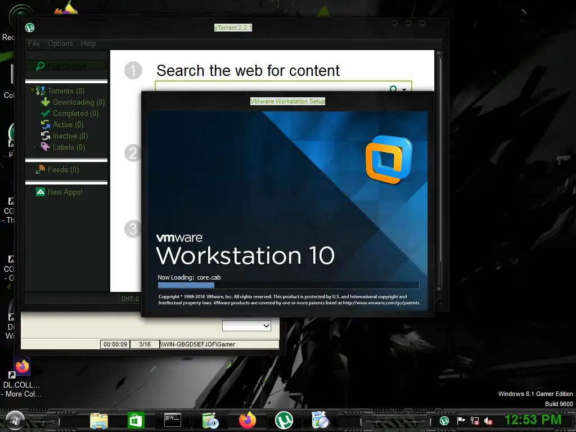576x432 pixels.
Task: Click the 'Search the web for content' heading
Action: (x=248, y=70)
